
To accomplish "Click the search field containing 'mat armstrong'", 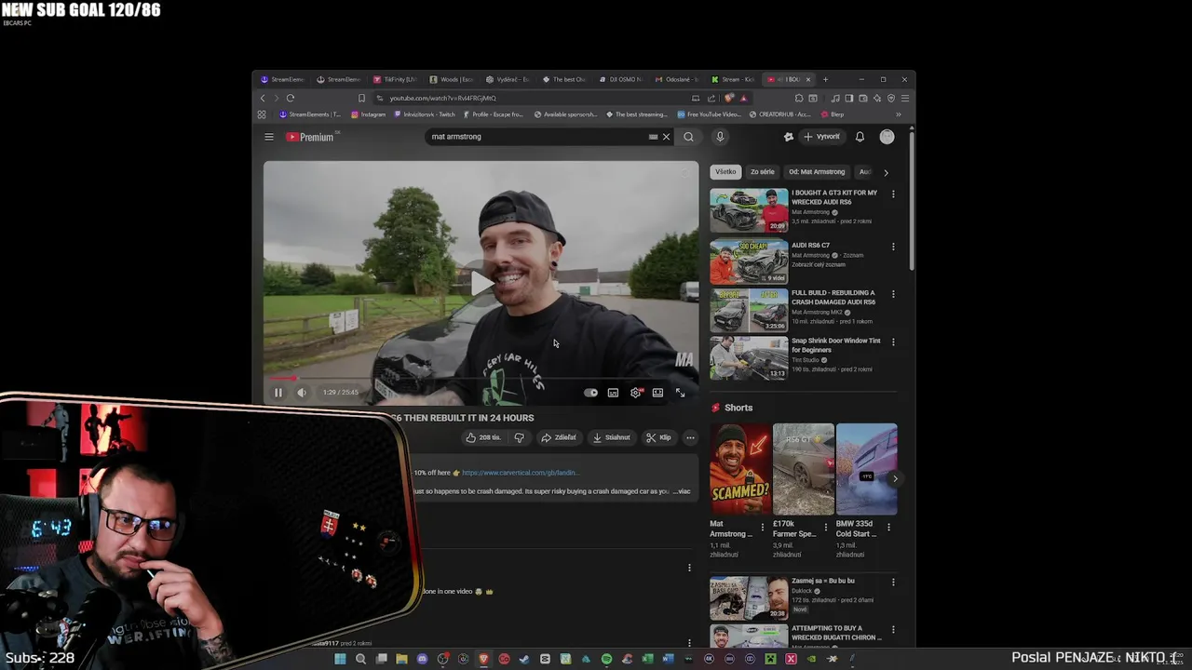I will [538, 137].
